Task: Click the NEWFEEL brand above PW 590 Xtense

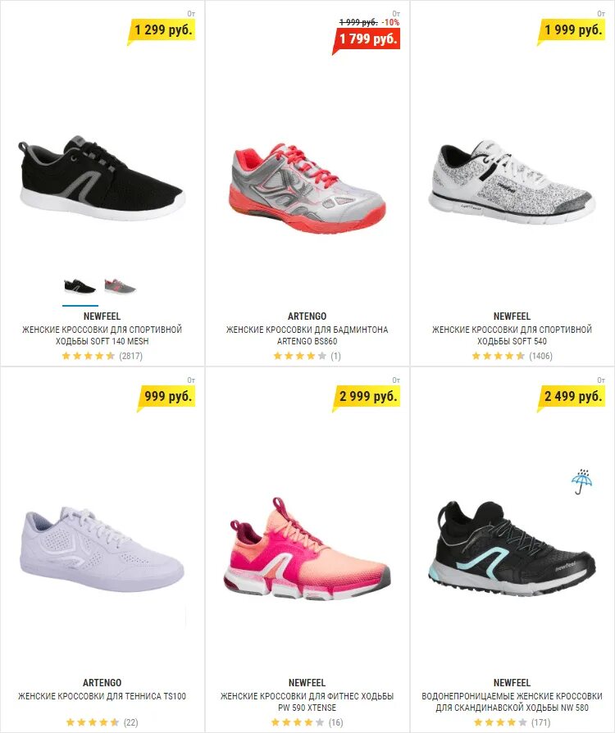Action: pyautogui.click(x=307, y=682)
